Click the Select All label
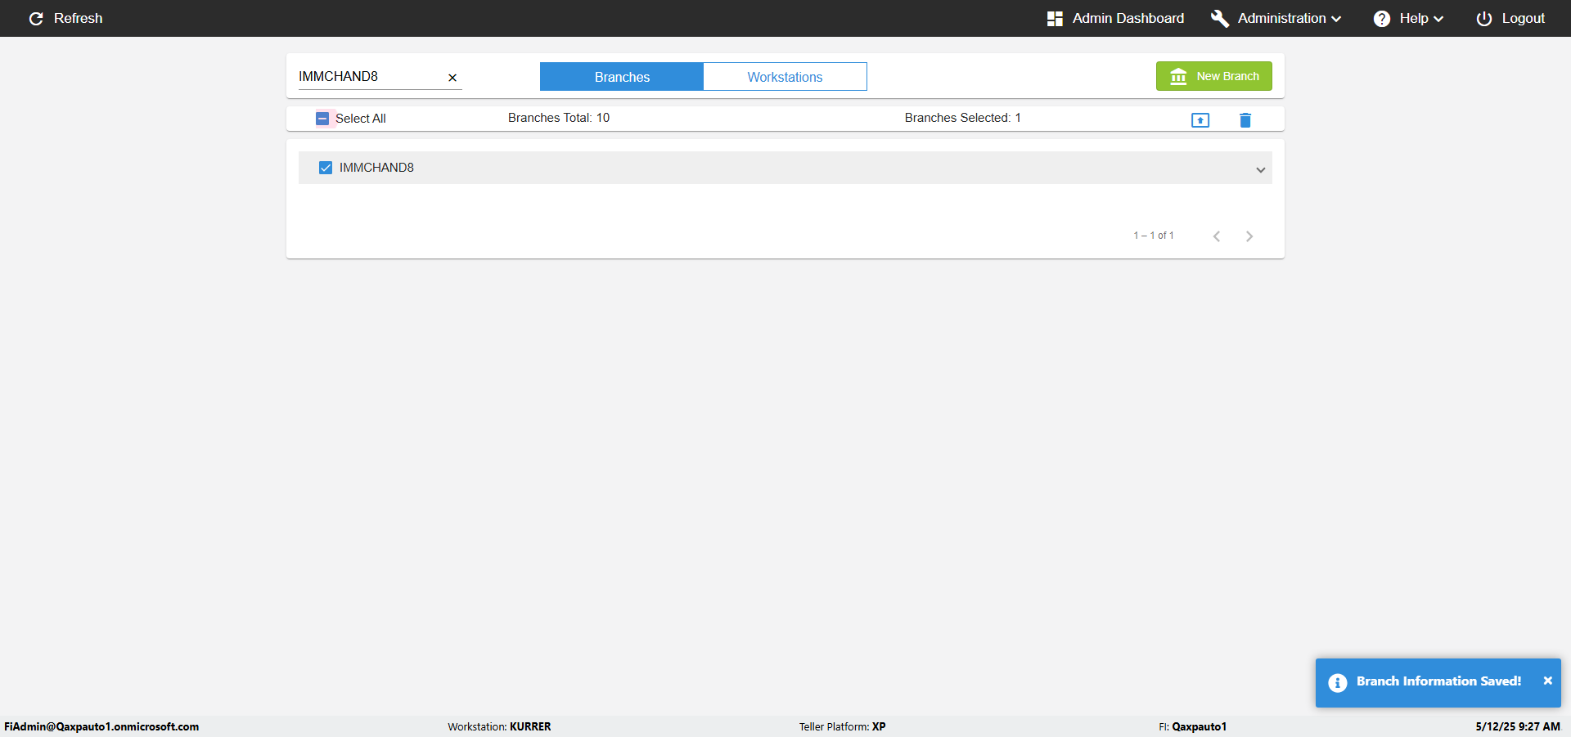The height and width of the screenshot is (737, 1571). (x=361, y=119)
